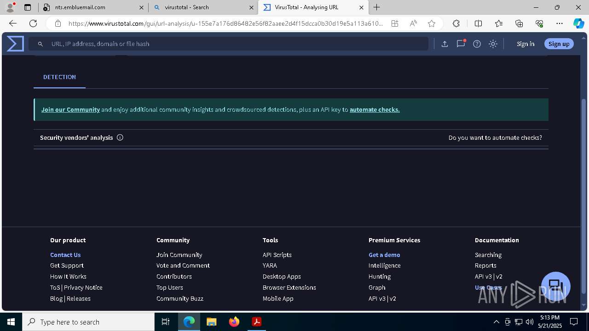Click the Sign up button
Viewport: 589px width, 331px height.
(x=559, y=44)
